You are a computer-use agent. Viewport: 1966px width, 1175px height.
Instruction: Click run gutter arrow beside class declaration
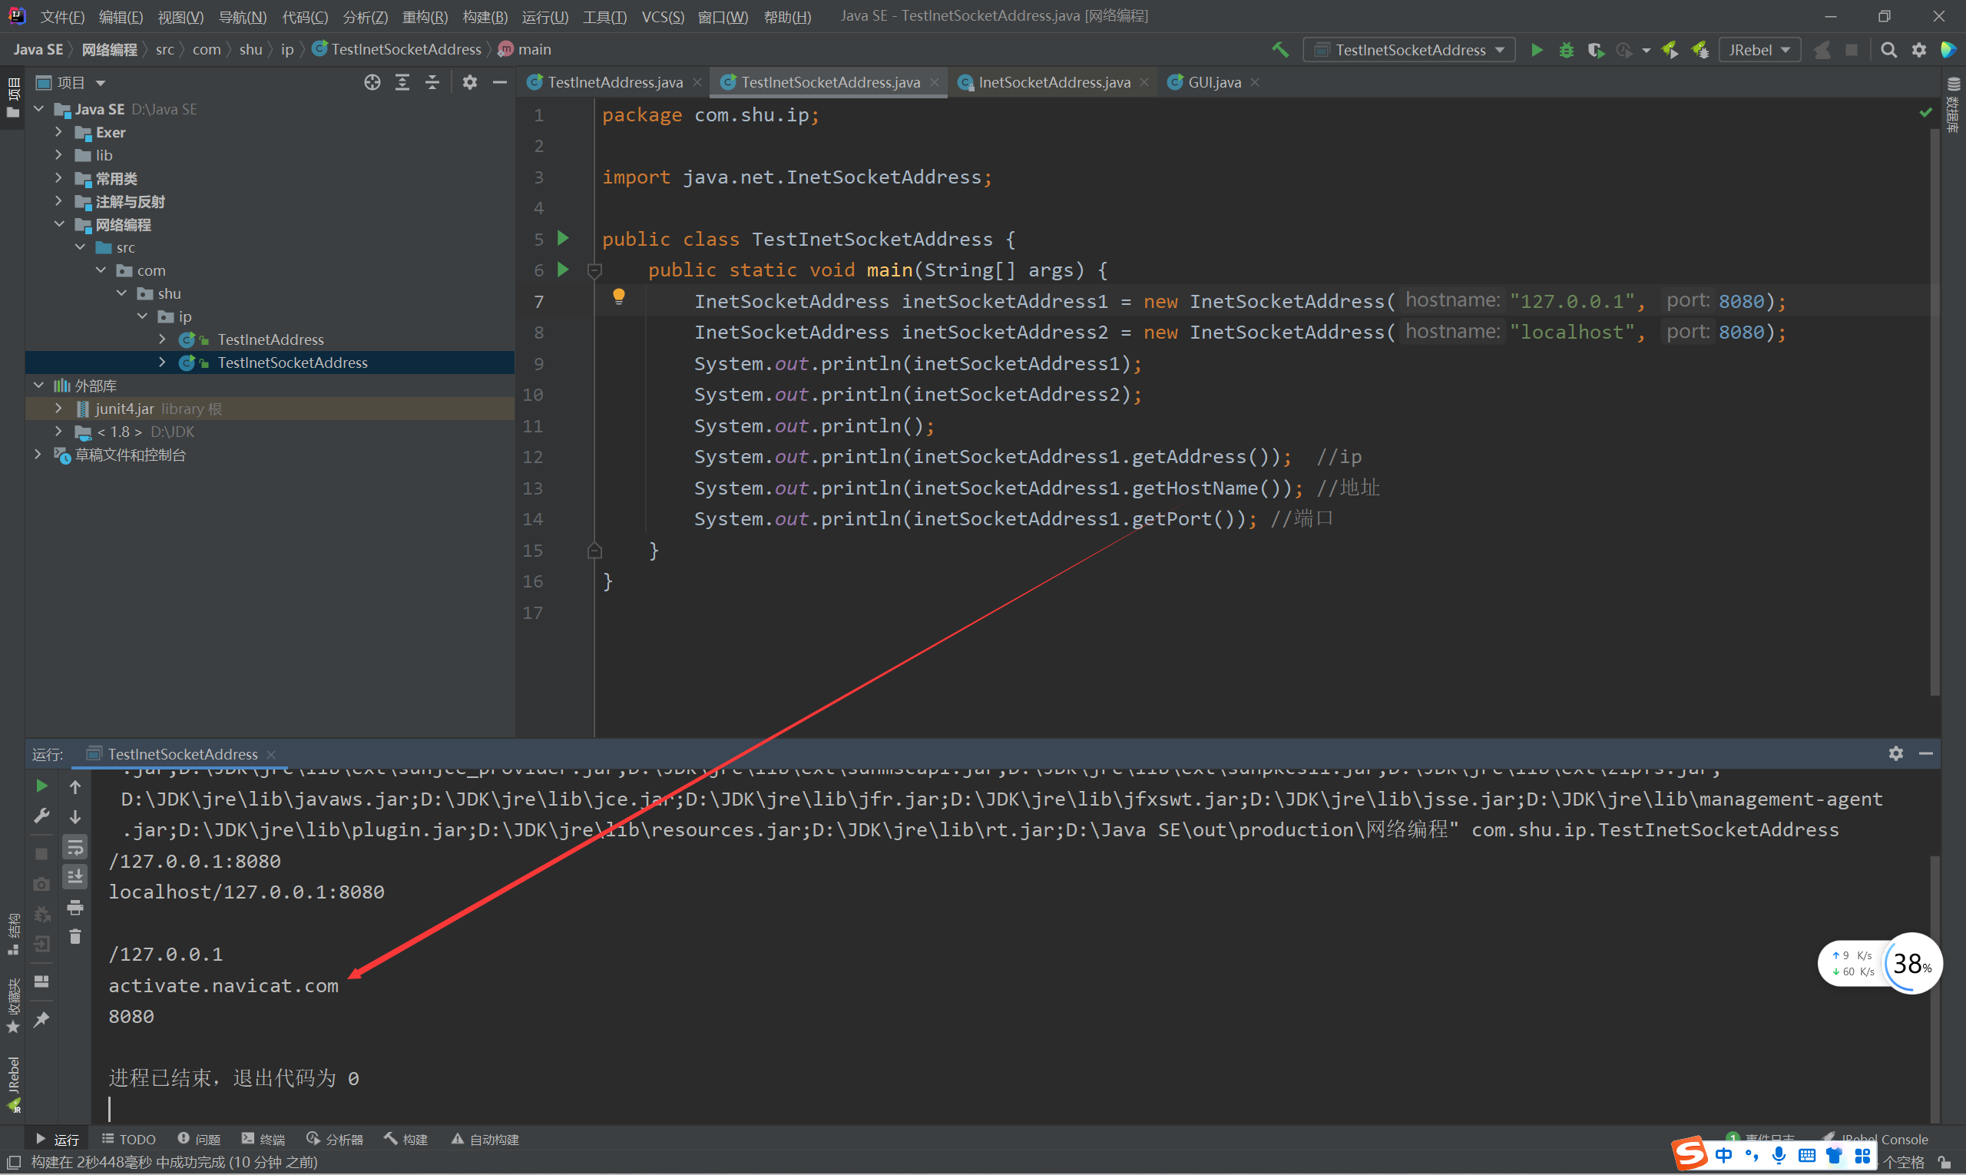pos(563,237)
